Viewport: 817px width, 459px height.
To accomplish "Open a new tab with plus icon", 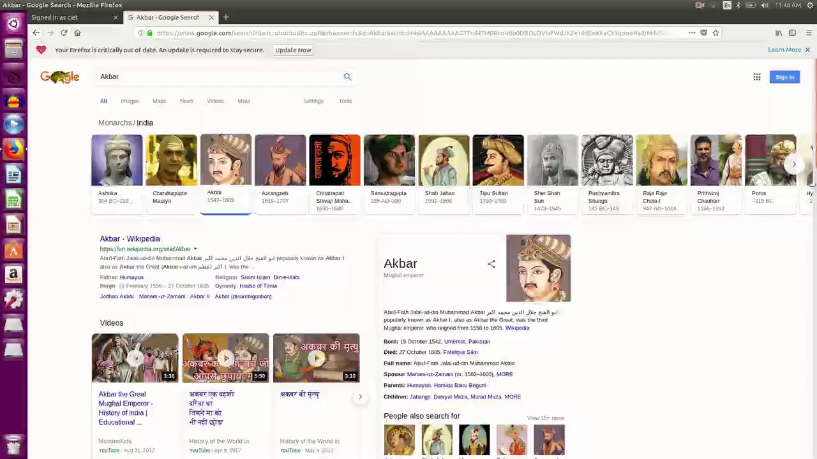I will click(226, 17).
